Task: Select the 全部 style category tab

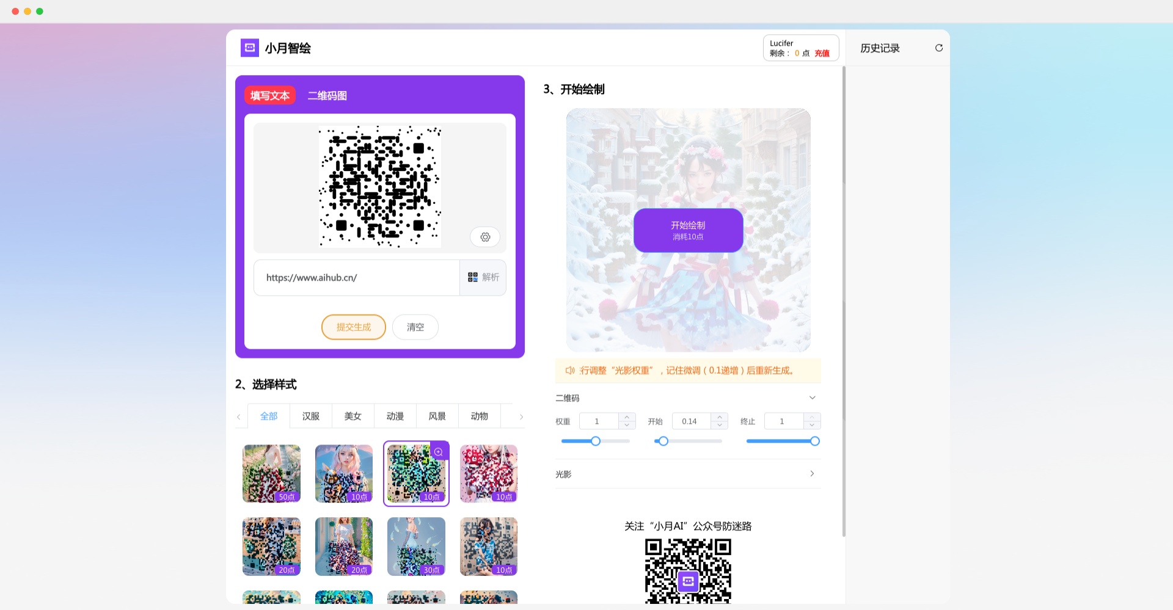Action: coord(269,416)
